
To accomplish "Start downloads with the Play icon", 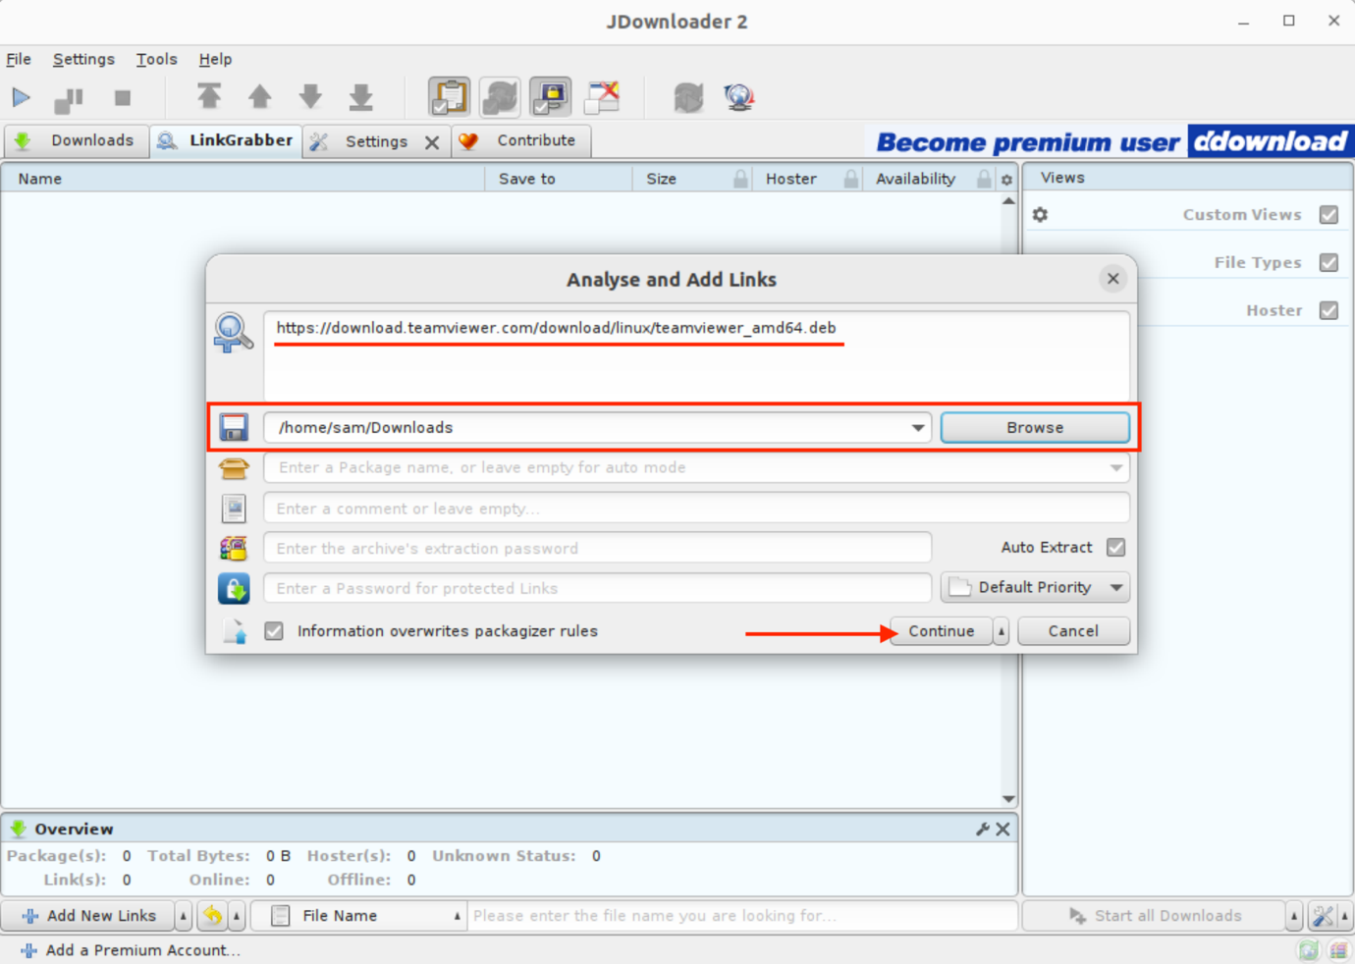I will [x=21, y=97].
